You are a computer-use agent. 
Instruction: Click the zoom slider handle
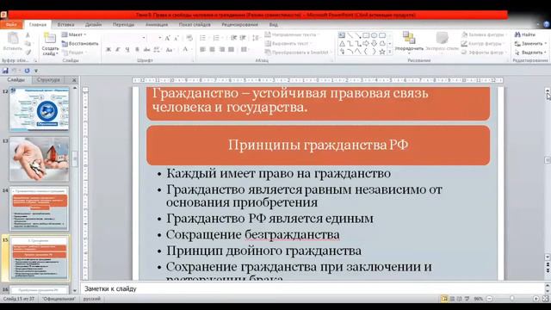[512, 299]
